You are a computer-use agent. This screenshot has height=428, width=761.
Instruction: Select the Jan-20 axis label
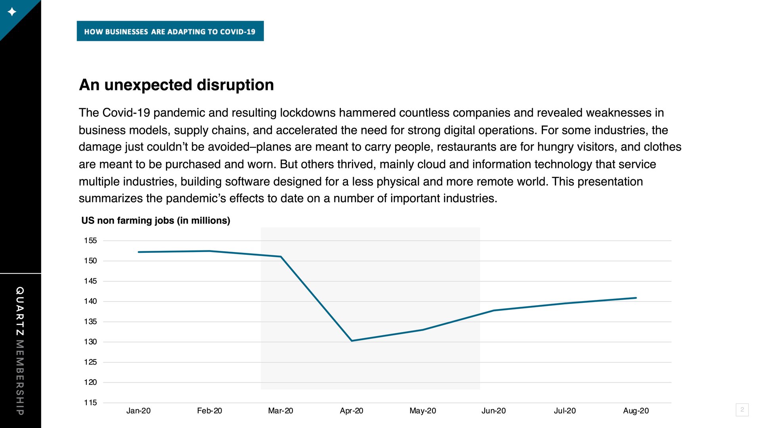[138, 411]
